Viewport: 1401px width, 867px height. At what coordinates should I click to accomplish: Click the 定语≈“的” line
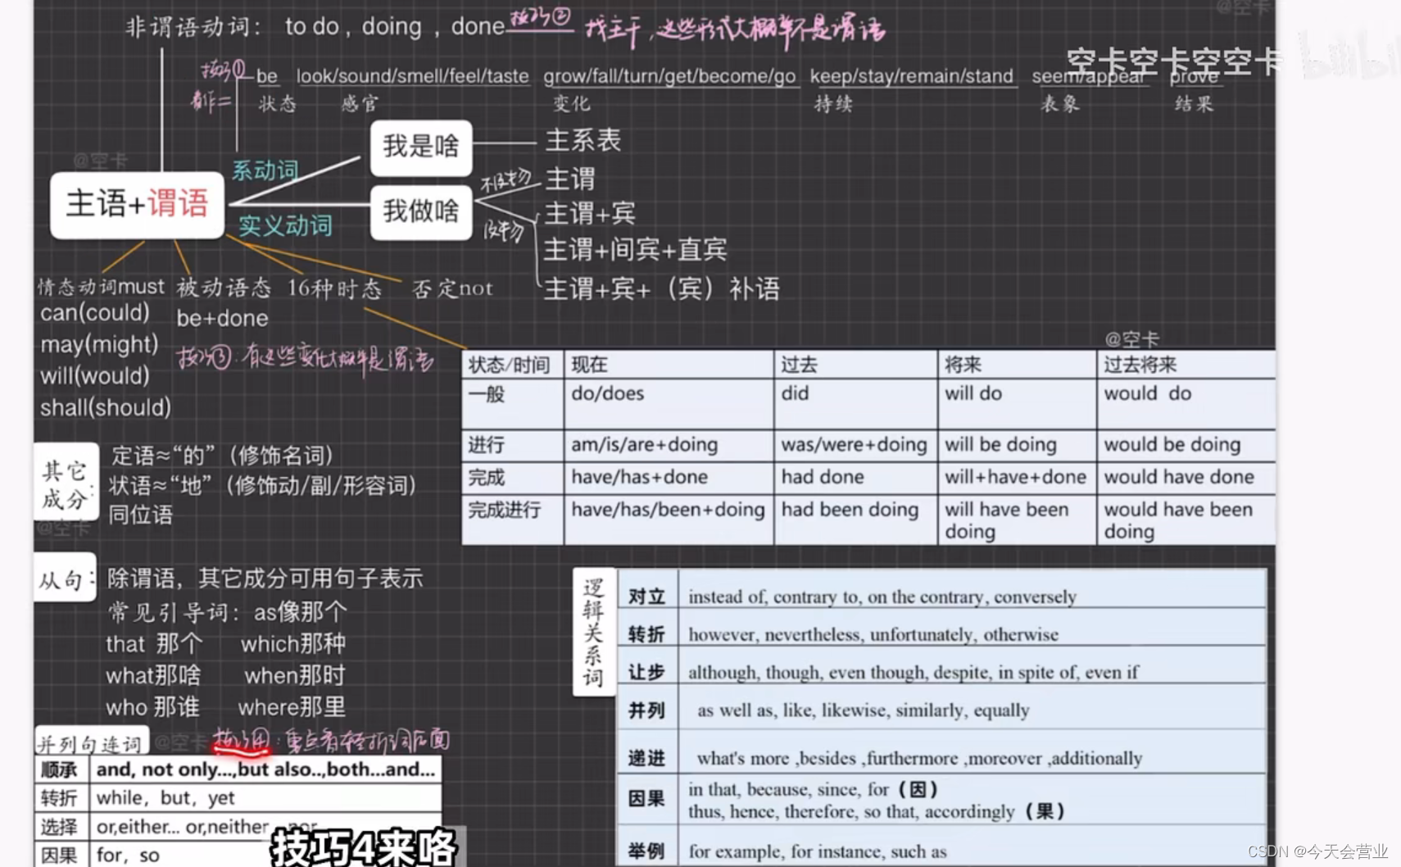pos(222,456)
